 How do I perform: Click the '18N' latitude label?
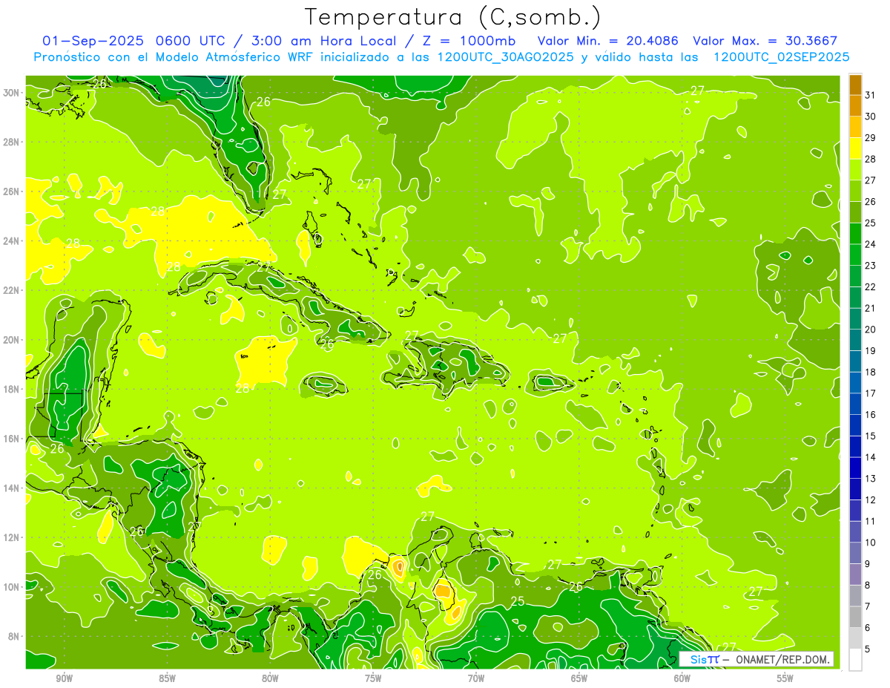click(x=11, y=389)
